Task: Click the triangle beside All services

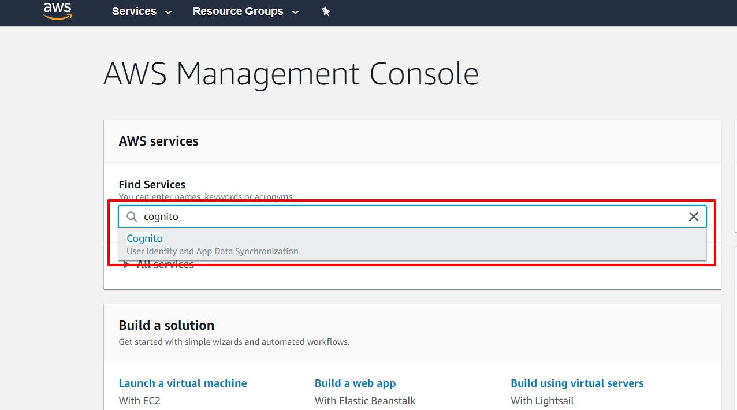Action: [126, 263]
